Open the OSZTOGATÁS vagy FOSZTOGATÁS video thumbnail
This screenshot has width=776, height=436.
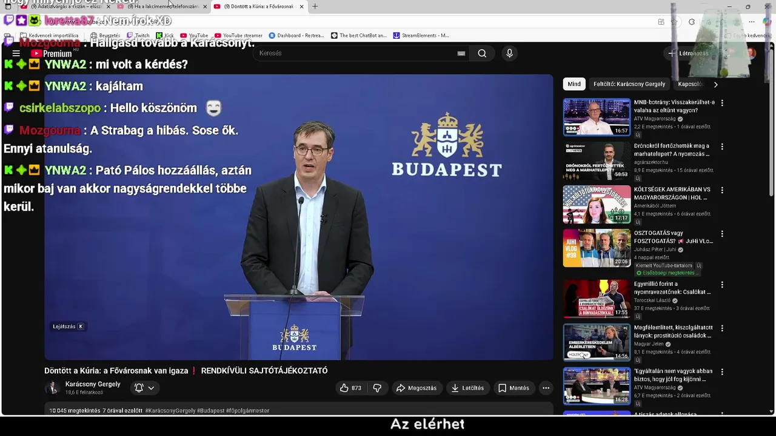tap(597, 248)
